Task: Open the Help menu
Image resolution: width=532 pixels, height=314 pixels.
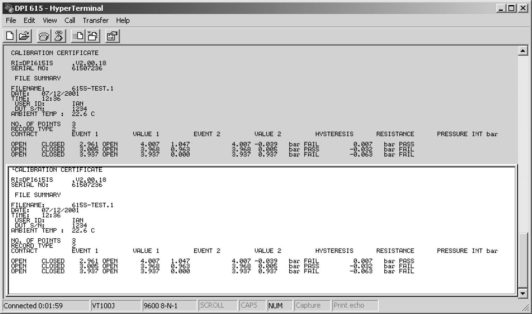Action: pyautogui.click(x=122, y=20)
